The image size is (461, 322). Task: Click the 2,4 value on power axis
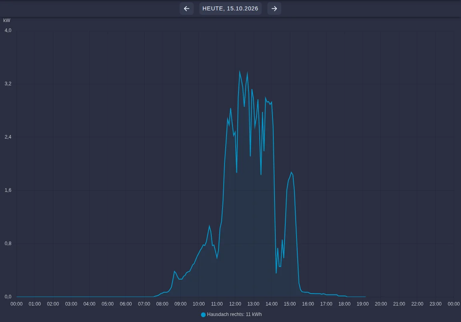pos(8,137)
